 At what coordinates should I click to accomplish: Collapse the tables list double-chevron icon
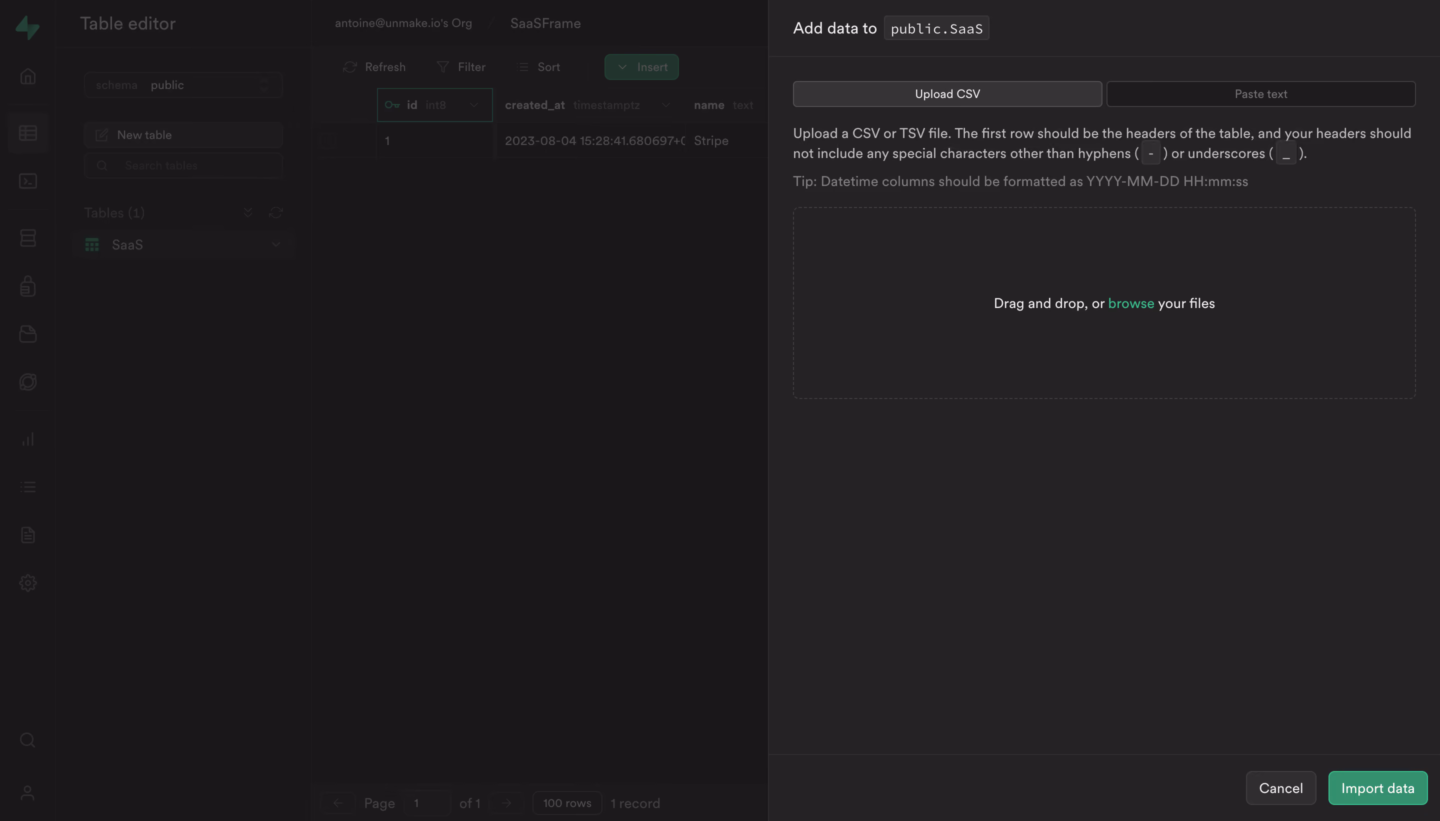pyautogui.click(x=248, y=212)
